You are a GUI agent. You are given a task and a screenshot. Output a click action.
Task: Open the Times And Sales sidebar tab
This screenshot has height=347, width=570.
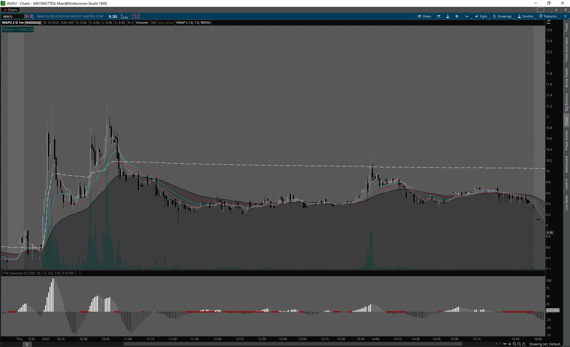click(x=566, y=50)
